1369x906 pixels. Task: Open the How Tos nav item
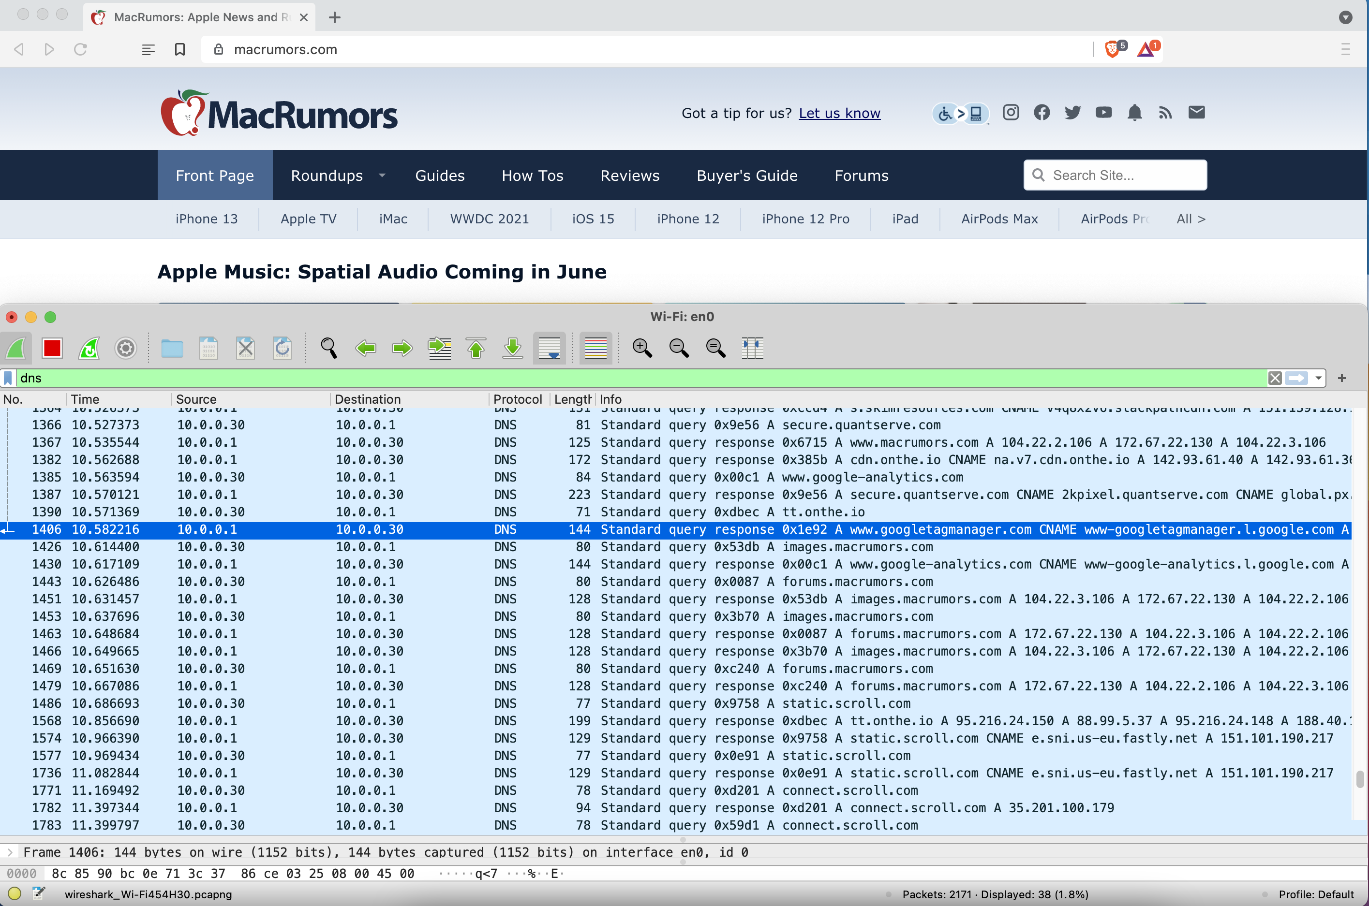coord(533,175)
